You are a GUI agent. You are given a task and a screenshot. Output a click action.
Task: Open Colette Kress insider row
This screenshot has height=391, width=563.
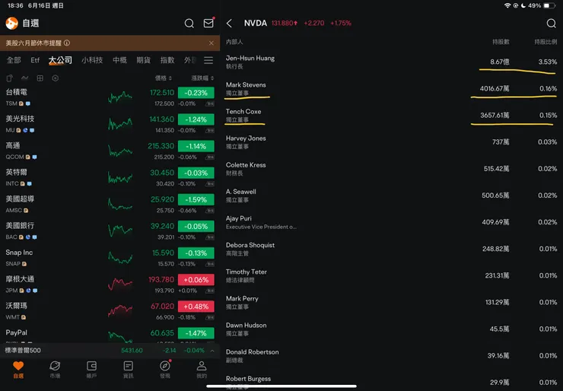click(x=391, y=169)
